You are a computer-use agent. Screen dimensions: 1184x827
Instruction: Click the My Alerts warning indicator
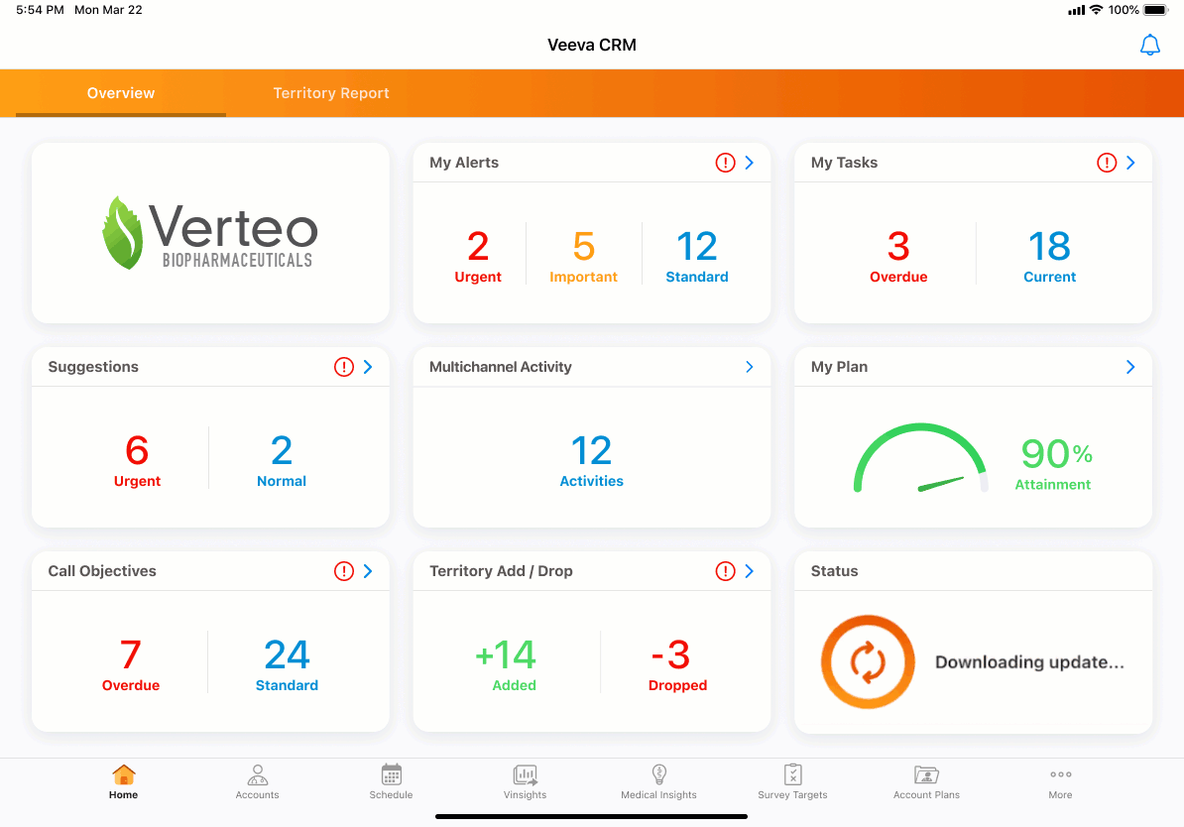[x=725, y=163]
